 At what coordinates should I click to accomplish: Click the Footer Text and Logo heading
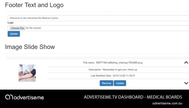(34, 5)
